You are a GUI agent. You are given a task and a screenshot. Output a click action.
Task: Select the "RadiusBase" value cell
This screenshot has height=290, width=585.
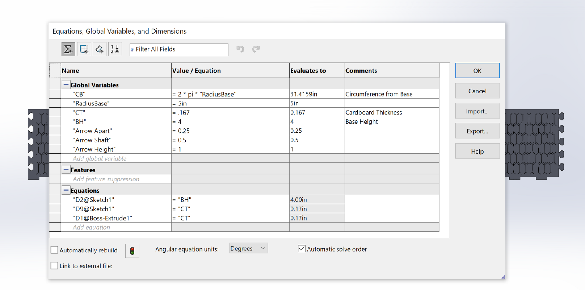click(230, 103)
